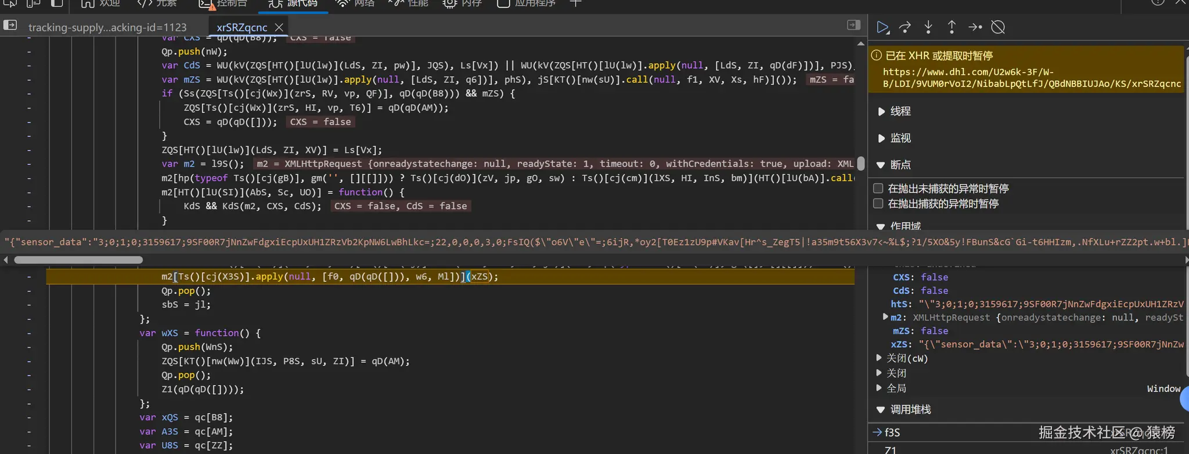Click the CdS: false scope entry

pos(920,290)
